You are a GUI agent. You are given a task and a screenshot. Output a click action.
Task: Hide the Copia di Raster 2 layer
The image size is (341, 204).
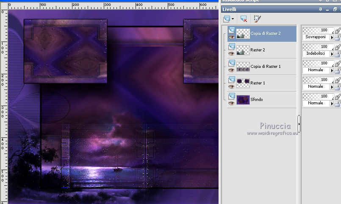(x=231, y=37)
